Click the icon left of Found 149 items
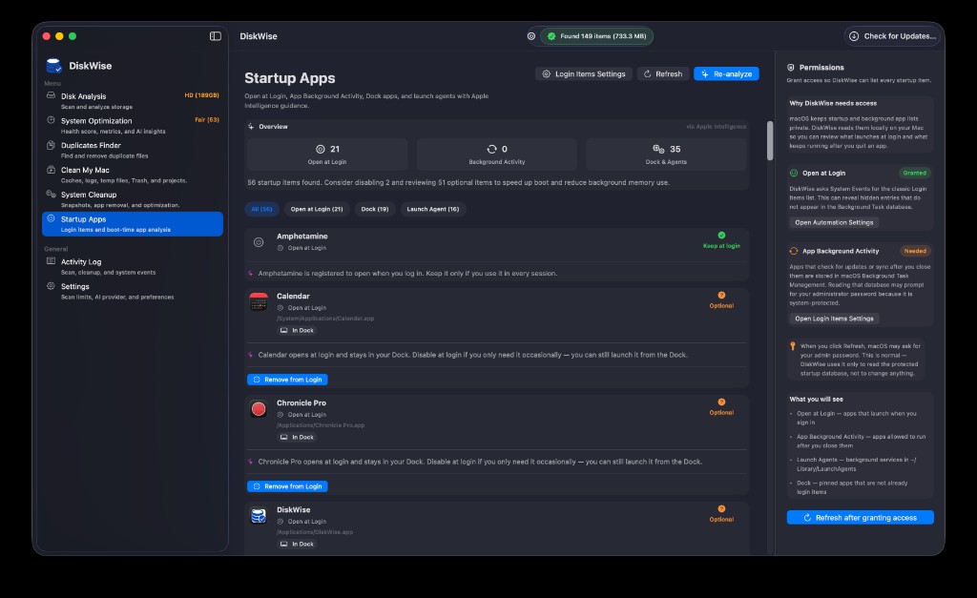 (531, 36)
